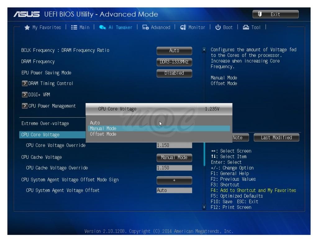Select Auto in CPU Core Voltage popup

[95, 123]
